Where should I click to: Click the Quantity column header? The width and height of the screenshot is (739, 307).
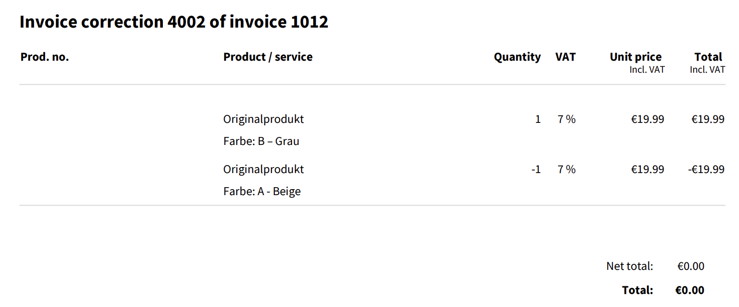coord(517,57)
